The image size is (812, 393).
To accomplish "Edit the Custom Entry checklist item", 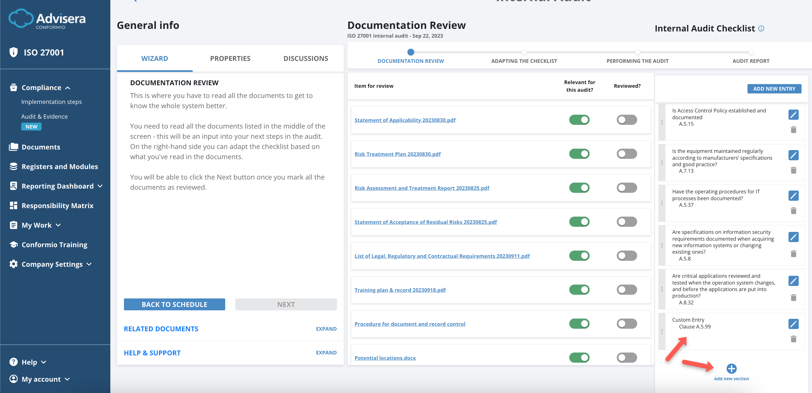I will pyautogui.click(x=793, y=324).
